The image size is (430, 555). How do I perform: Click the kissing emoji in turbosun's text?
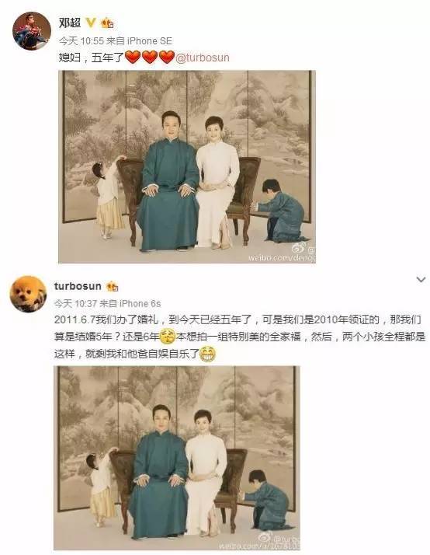(168, 337)
